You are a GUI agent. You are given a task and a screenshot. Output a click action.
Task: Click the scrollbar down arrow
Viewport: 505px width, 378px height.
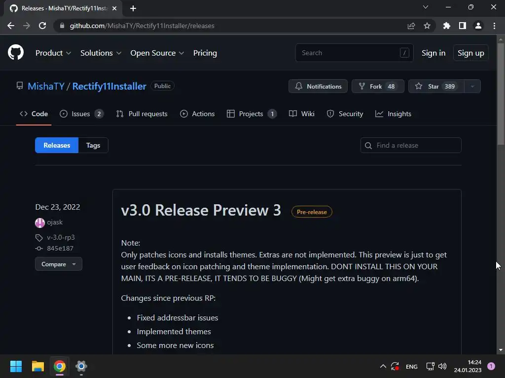[x=501, y=350]
